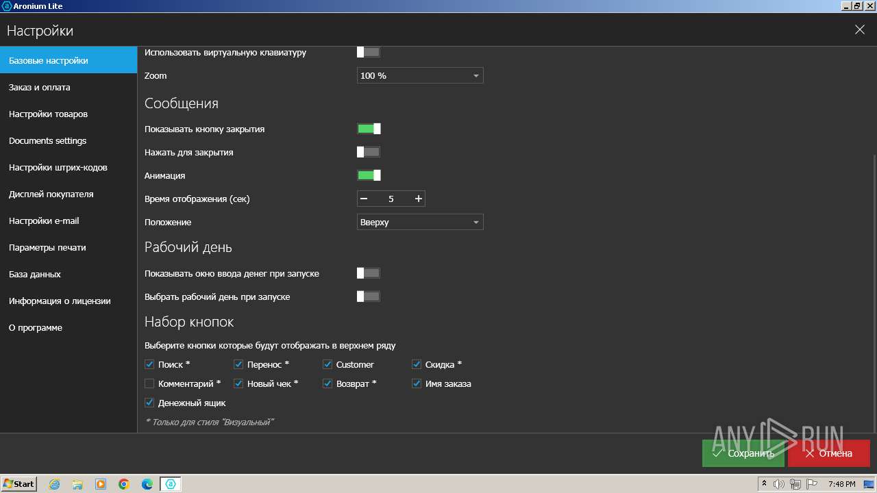Select 'Базовые настройки' tab
Screen dimensions: 877x493
point(69,60)
